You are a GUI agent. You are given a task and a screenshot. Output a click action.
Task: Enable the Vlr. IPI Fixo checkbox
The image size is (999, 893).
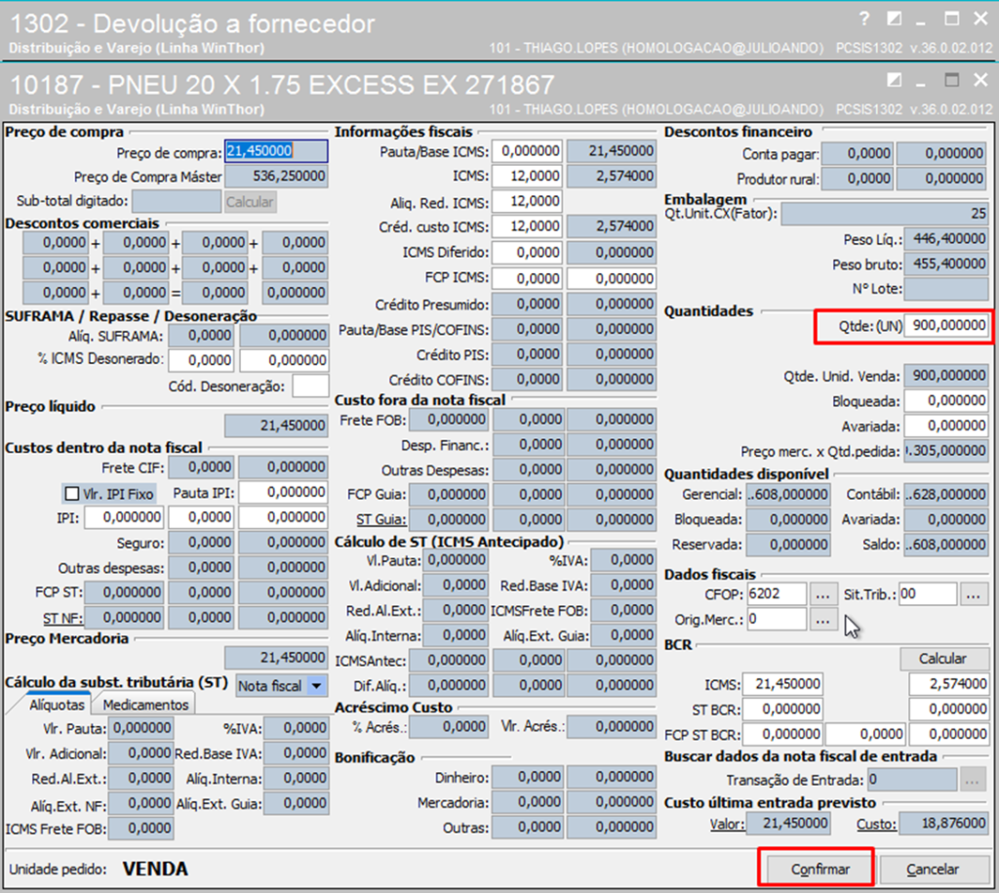69,492
